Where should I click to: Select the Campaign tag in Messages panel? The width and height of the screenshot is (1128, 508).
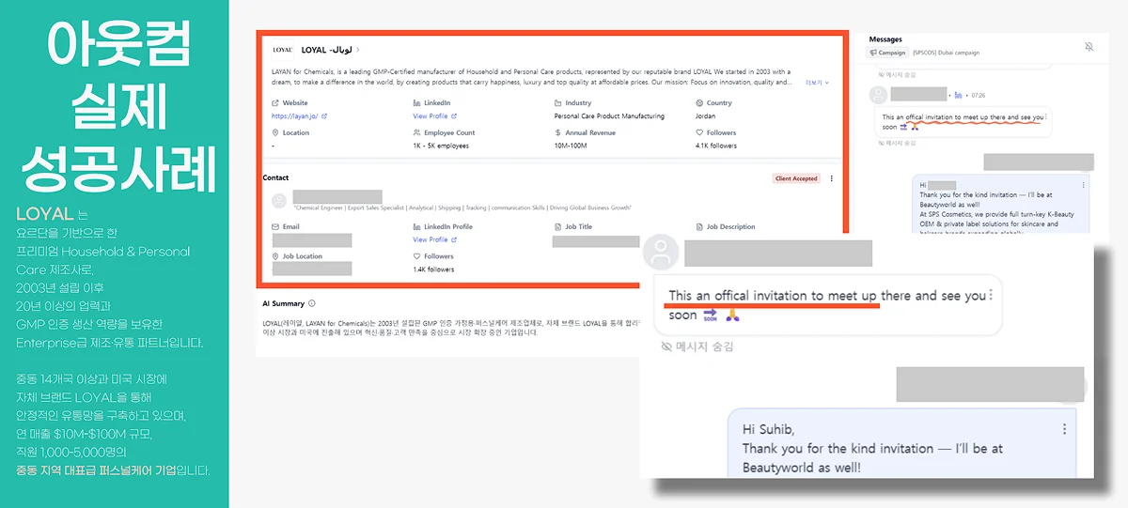click(x=887, y=53)
